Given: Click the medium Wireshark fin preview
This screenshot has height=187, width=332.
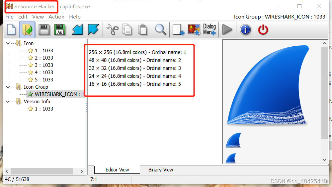Looking at the screenshot, I should 233,140.
